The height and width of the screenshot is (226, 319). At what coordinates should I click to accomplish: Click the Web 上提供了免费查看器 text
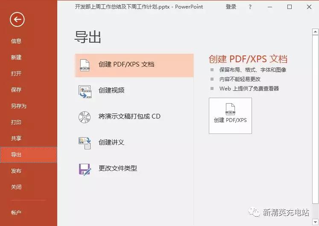click(x=249, y=89)
